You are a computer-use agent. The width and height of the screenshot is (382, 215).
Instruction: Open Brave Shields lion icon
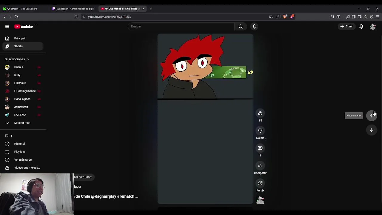285,17
